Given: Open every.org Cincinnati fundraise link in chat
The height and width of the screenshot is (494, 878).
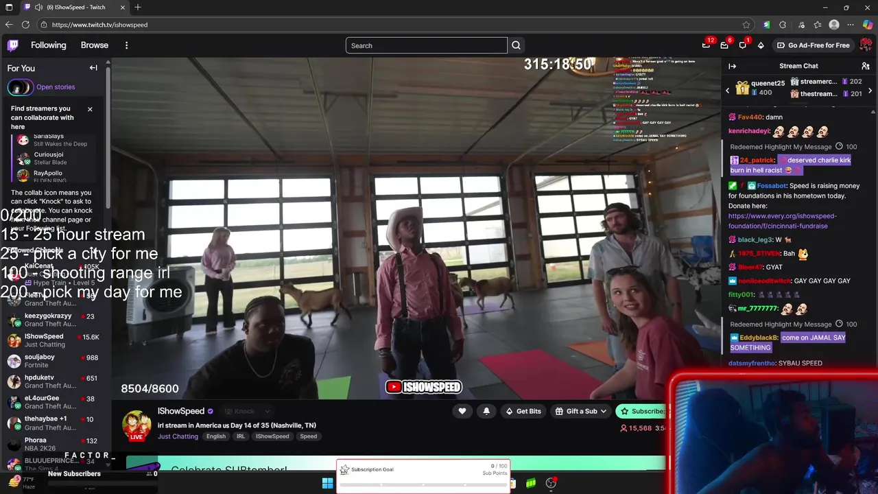Looking at the screenshot, I should click(x=782, y=221).
